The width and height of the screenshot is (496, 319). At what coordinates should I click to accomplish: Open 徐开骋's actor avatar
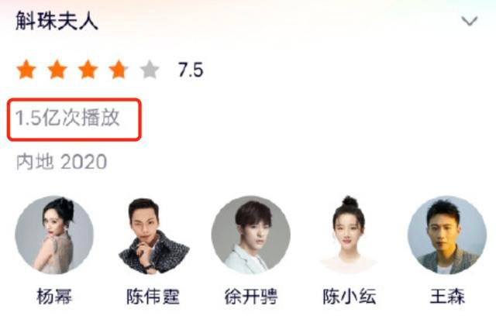click(x=251, y=235)
